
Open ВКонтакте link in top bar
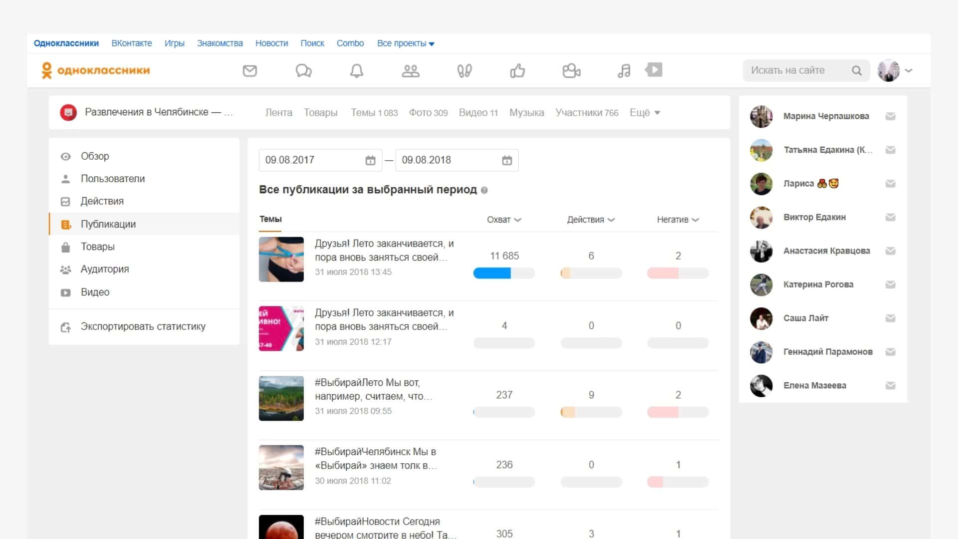tap(132, 43)
